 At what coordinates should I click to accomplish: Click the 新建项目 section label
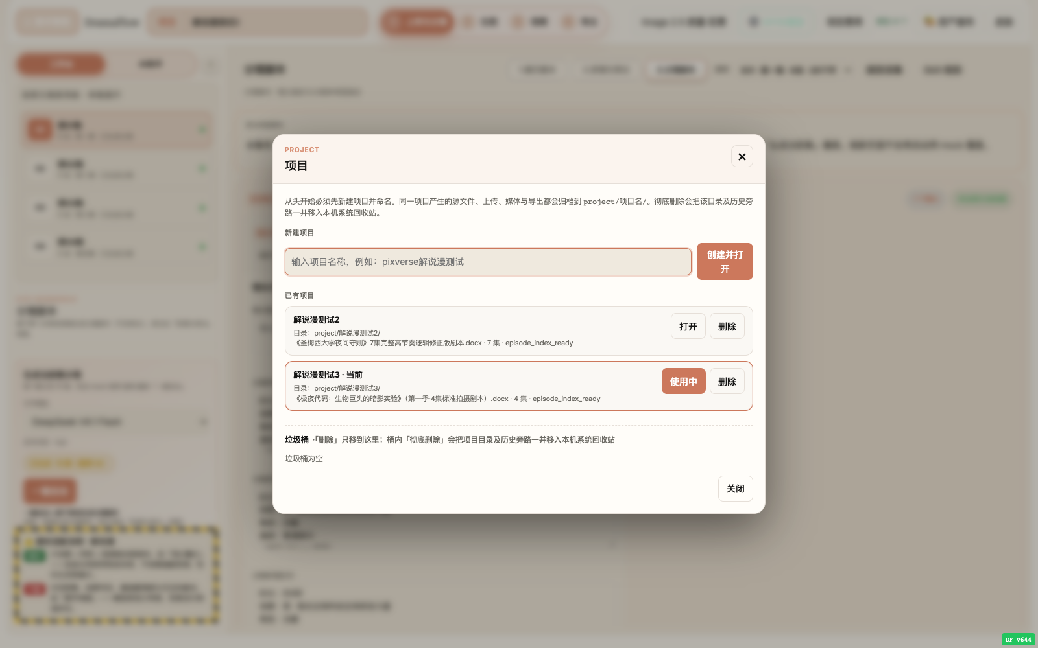pyautogui.click(x=299, y=233)
